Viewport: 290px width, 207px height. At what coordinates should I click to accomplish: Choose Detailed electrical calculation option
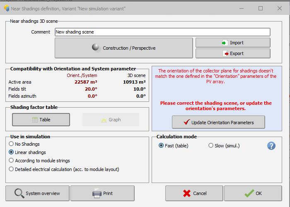click(x=64, y=169)
